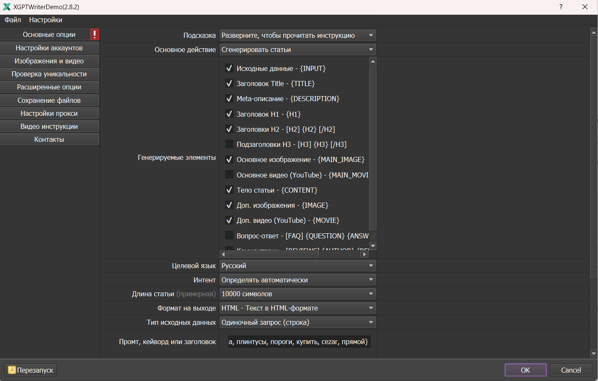Click main panel scroll down arrow
This screenshot has height=381, width=598.
[x=593, y=354]
